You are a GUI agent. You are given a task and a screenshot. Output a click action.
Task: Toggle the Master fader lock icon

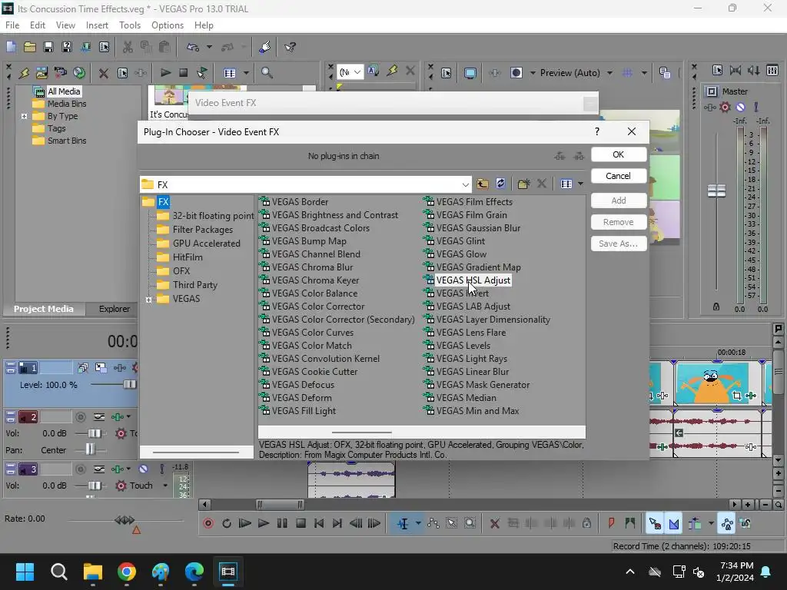pos(716,307)
